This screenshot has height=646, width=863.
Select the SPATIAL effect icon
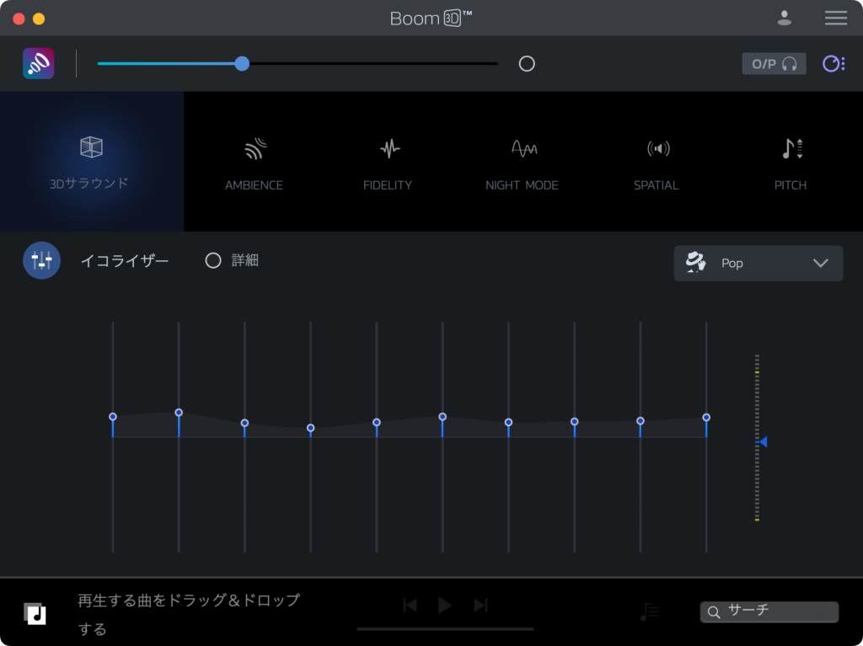tap(657, 150)
